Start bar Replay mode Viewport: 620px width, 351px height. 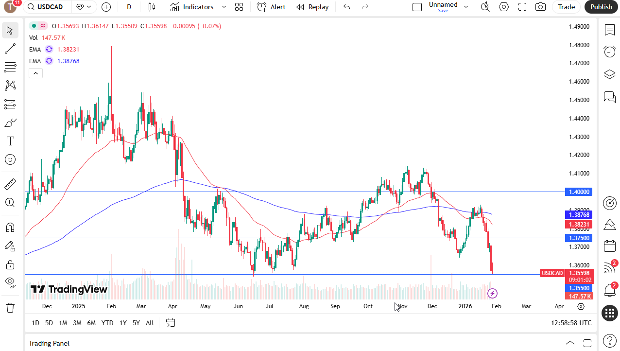point(312,7)
